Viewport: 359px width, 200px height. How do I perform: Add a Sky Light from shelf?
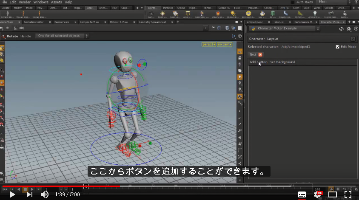262,14
